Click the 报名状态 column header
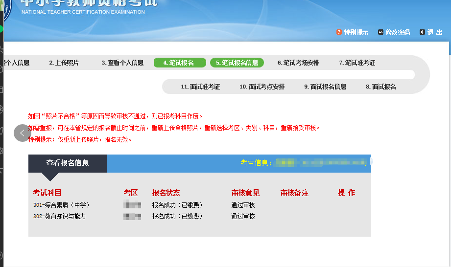Image resolution: width=451 pixels, height=267 pixels. pos(166,193)
